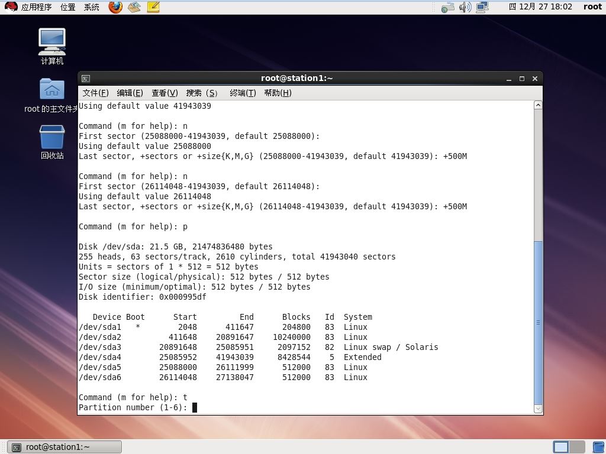The width and height of the screenshot is (606, 454).
Task: Click the /dev/sda6 partition row
Action: pos(223,377)
